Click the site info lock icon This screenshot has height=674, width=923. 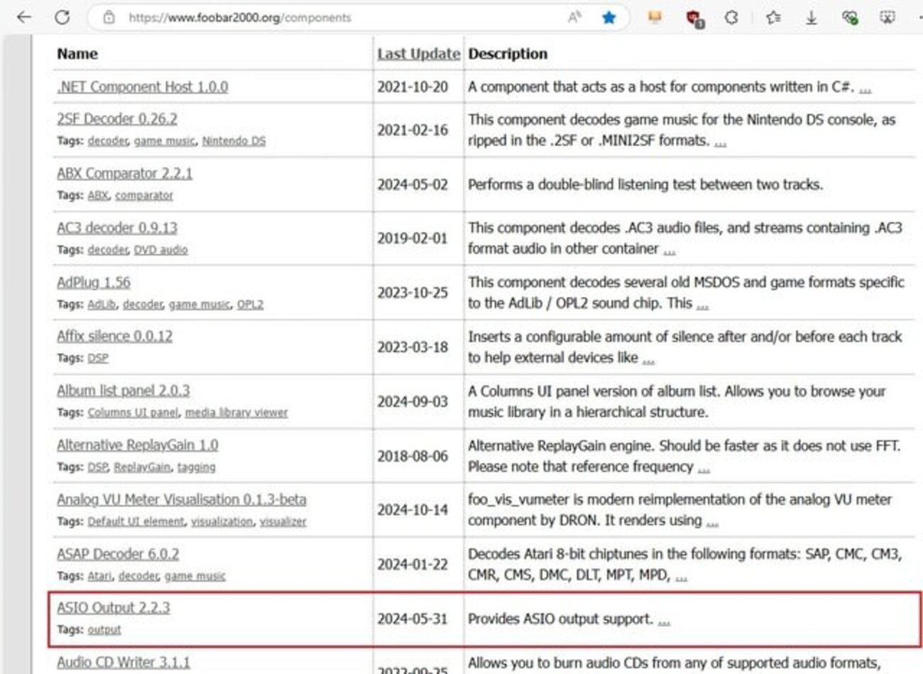[109, 18]
